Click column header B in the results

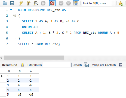point(22,71)
